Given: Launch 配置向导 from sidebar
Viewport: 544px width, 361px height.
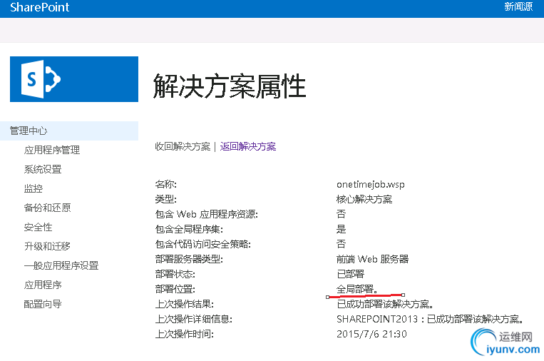Looking at the screenshot, I should point(43,305).
